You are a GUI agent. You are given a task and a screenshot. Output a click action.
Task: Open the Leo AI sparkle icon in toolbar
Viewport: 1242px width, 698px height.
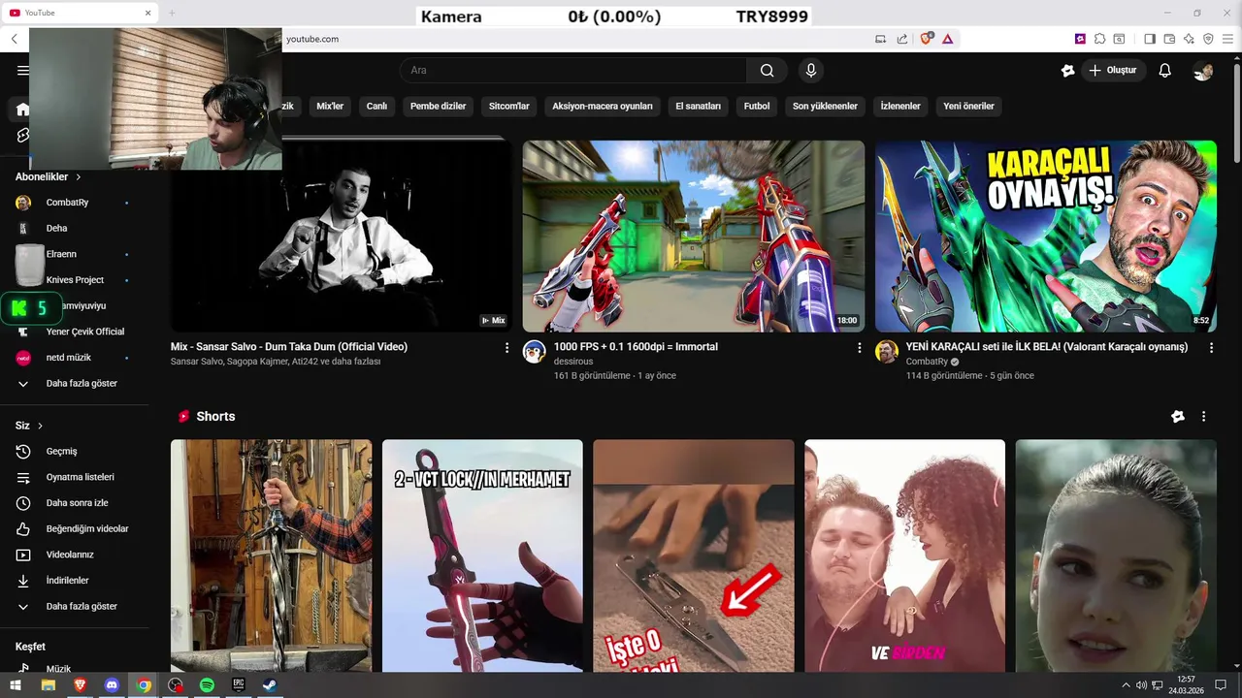(1189, 39)
